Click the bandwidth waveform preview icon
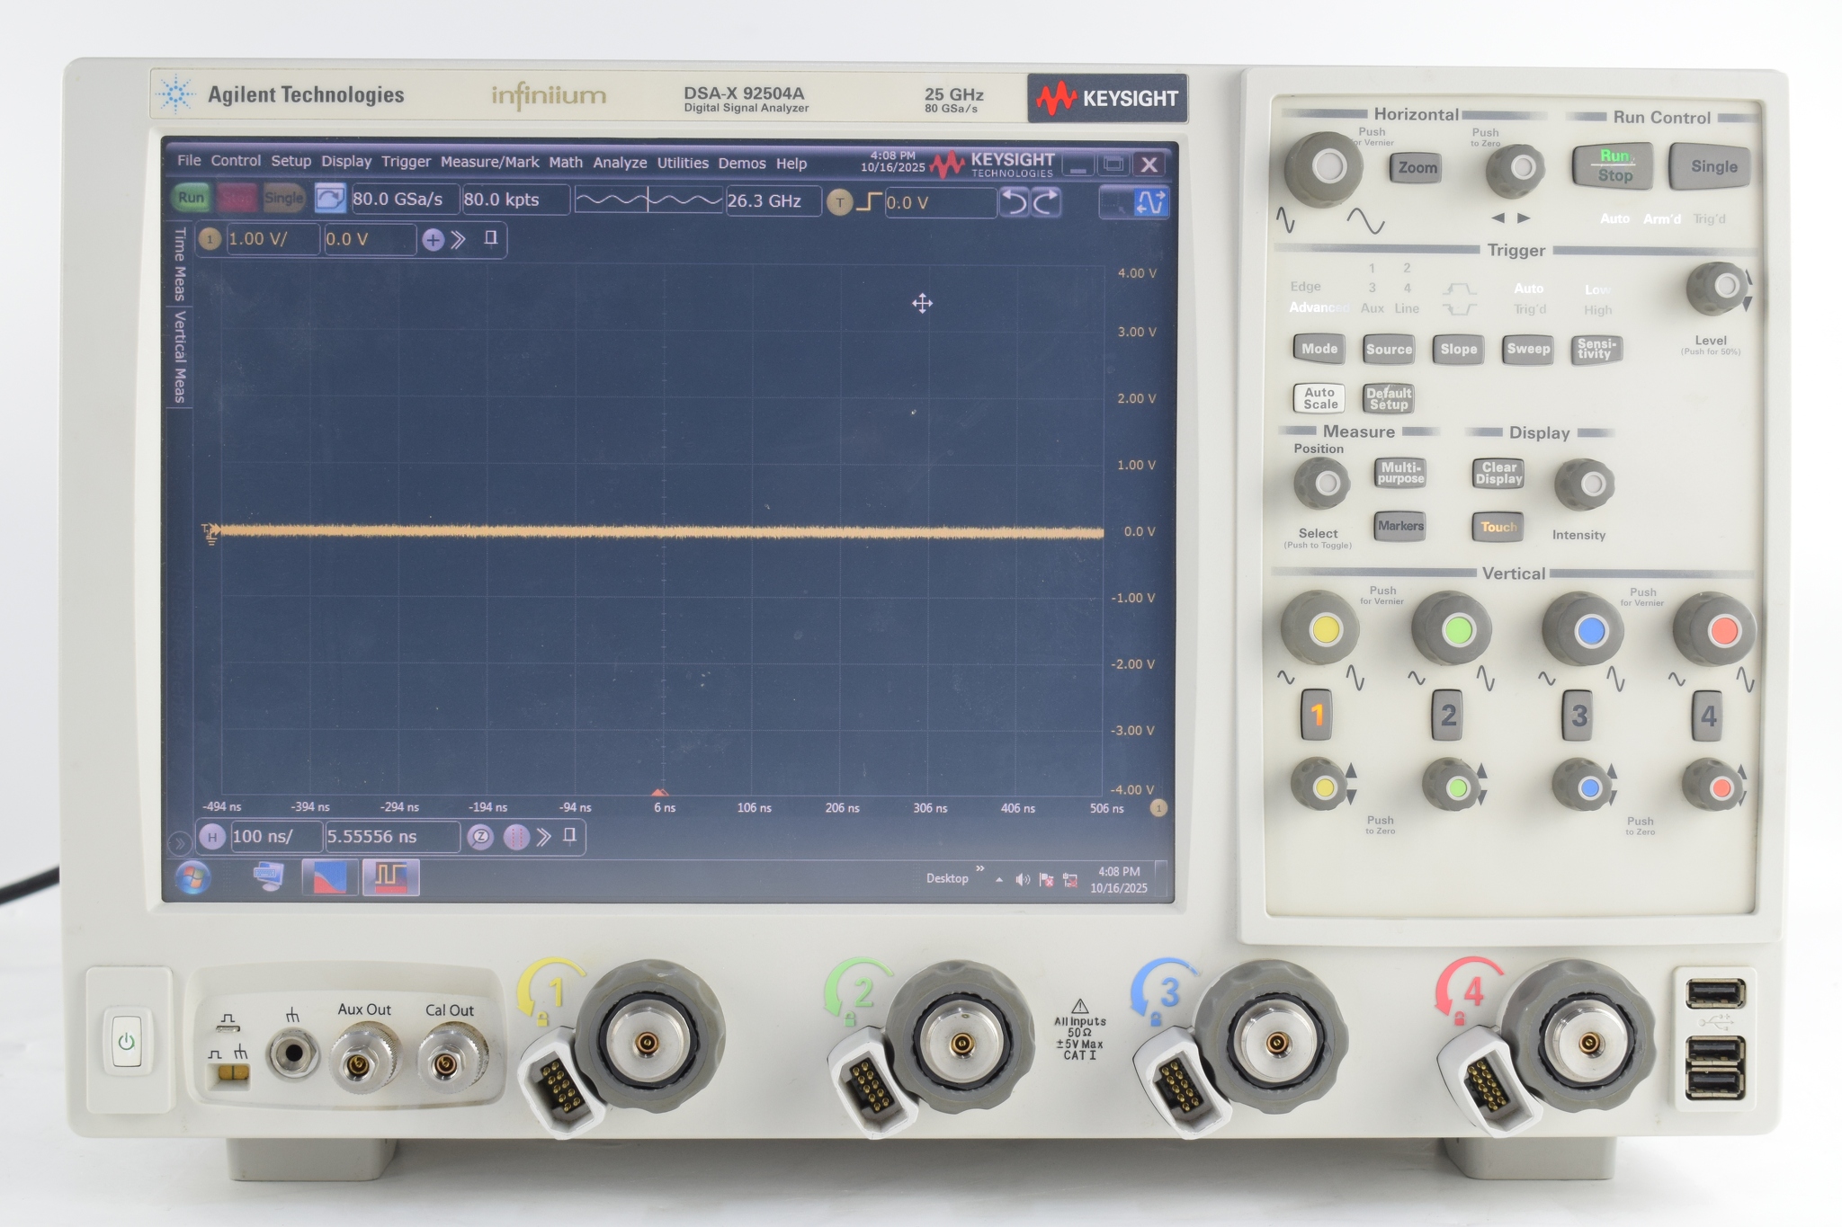 tap(648, 200)
